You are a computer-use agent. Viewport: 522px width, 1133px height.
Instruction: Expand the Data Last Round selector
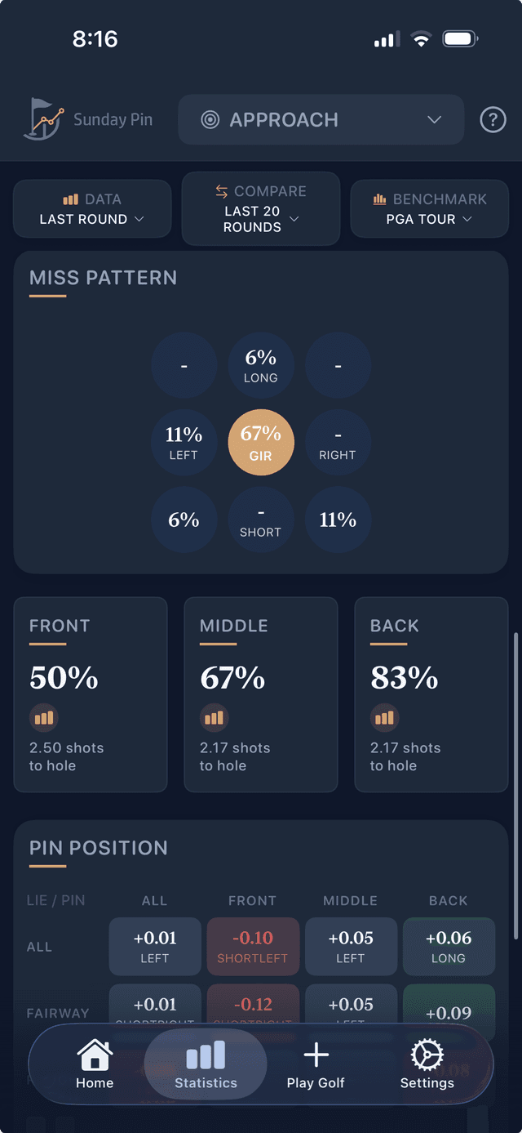click(x=92, y=209)
